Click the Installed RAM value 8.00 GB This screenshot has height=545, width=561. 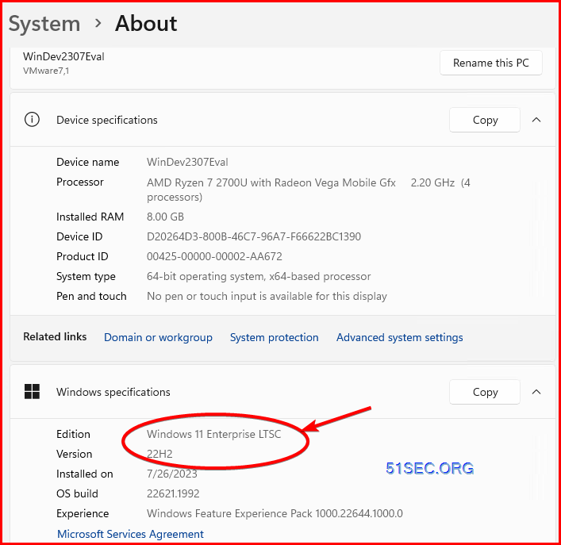click(165, 217)
